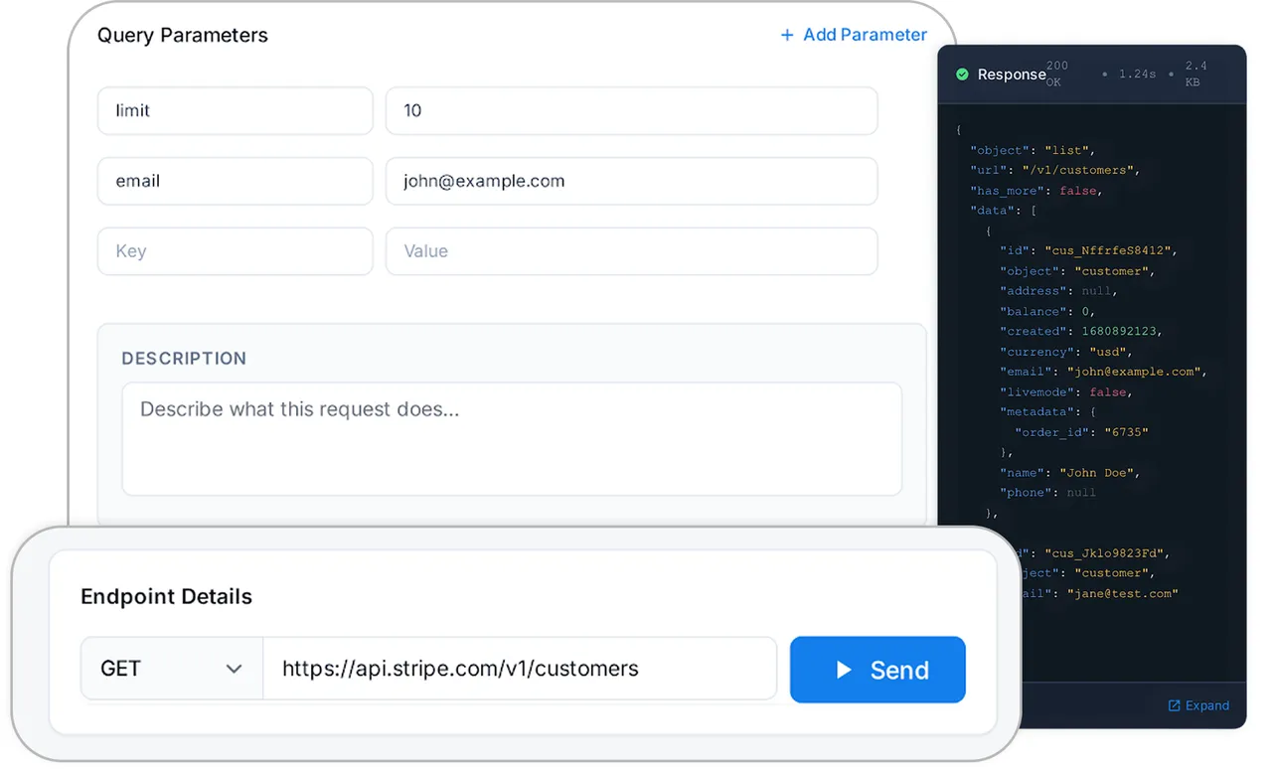Select the endpoint URL field
Image resolution: width=1272 pixels, height=770 pixels.
tap(520, 669)
